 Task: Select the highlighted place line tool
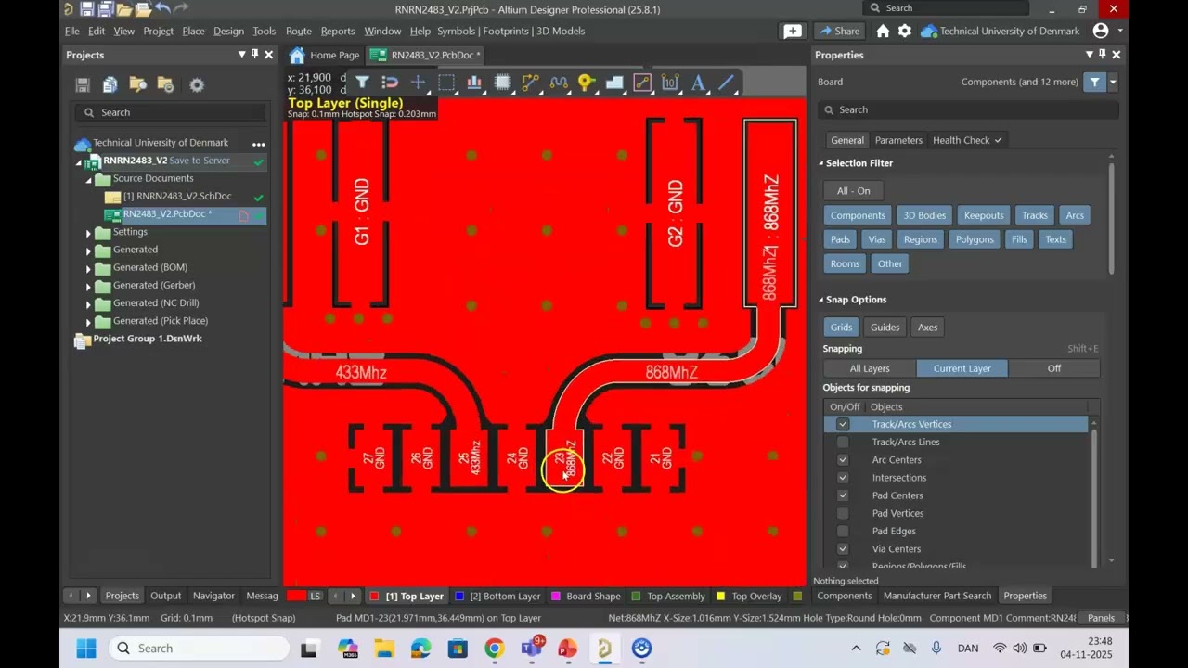pyautogui.click(x=642, y=83)
